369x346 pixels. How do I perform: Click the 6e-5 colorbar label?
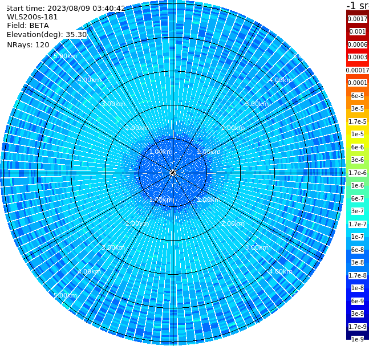tap(358, 96)
